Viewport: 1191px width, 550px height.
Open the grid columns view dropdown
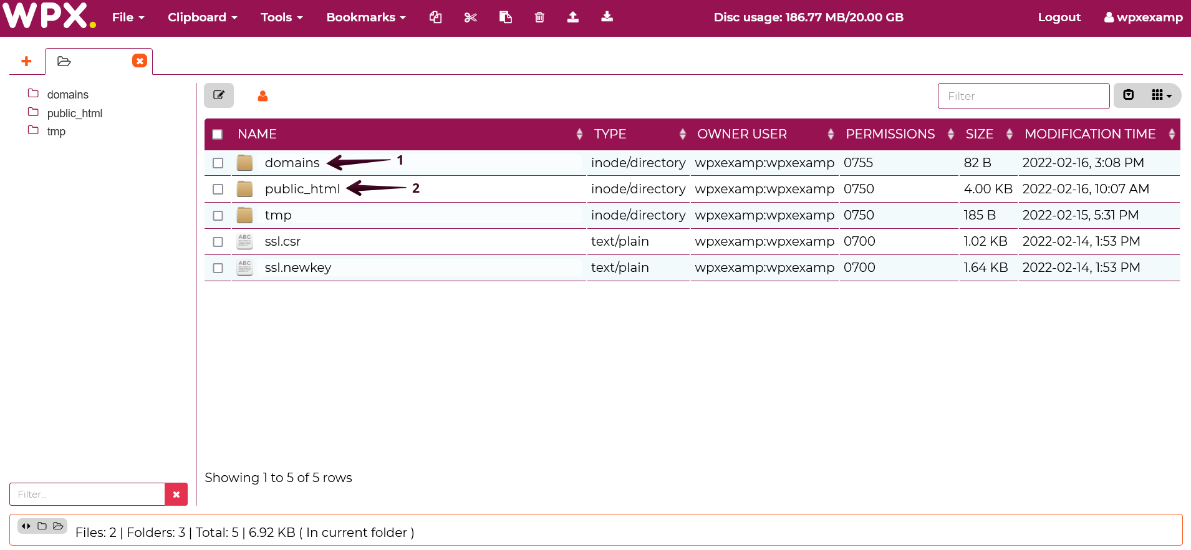(1161, 95)
